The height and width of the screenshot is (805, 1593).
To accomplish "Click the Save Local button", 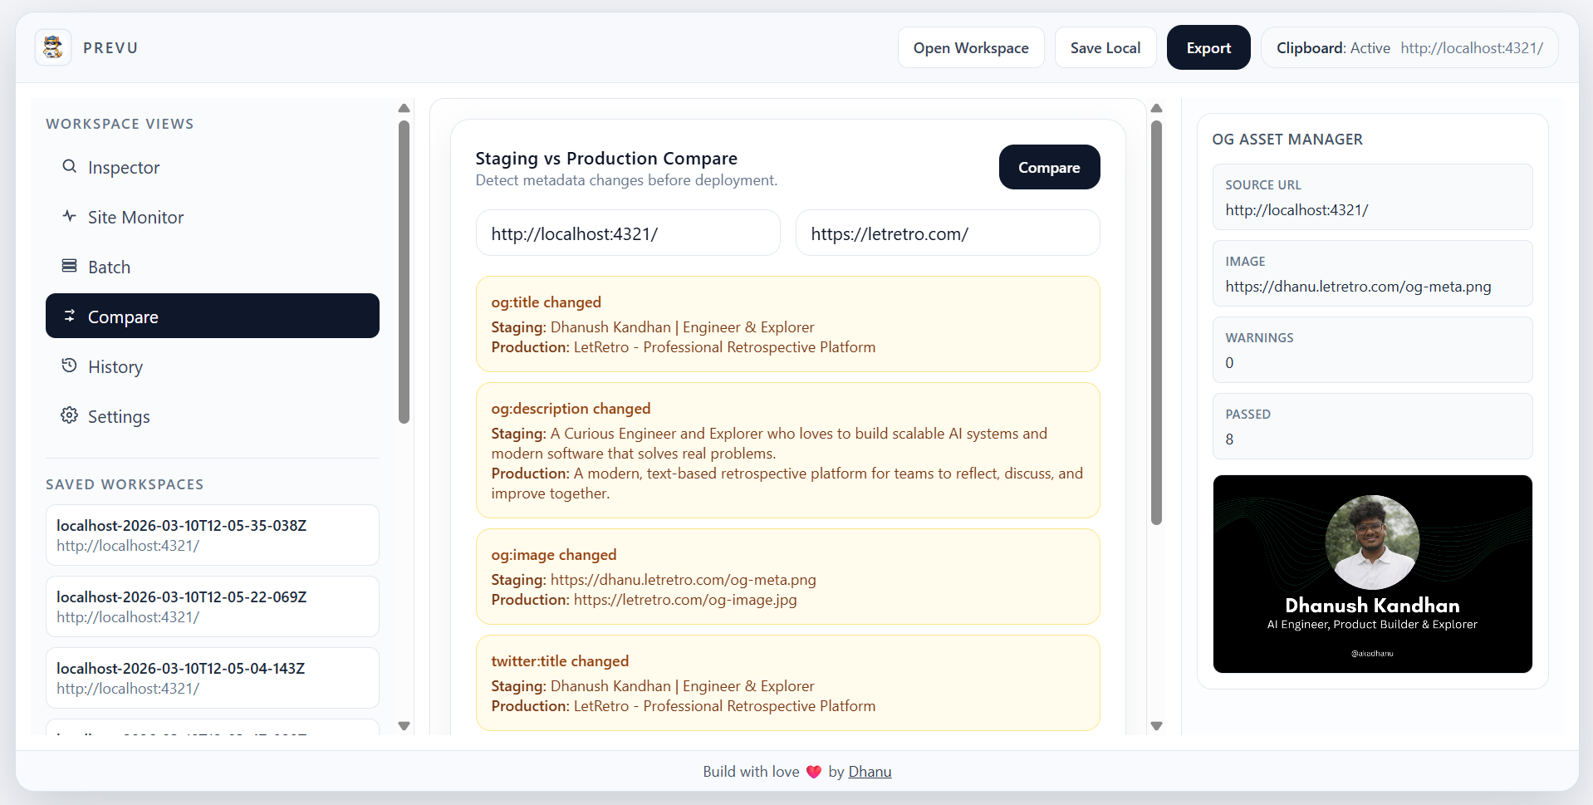I will click(1105, 47).
